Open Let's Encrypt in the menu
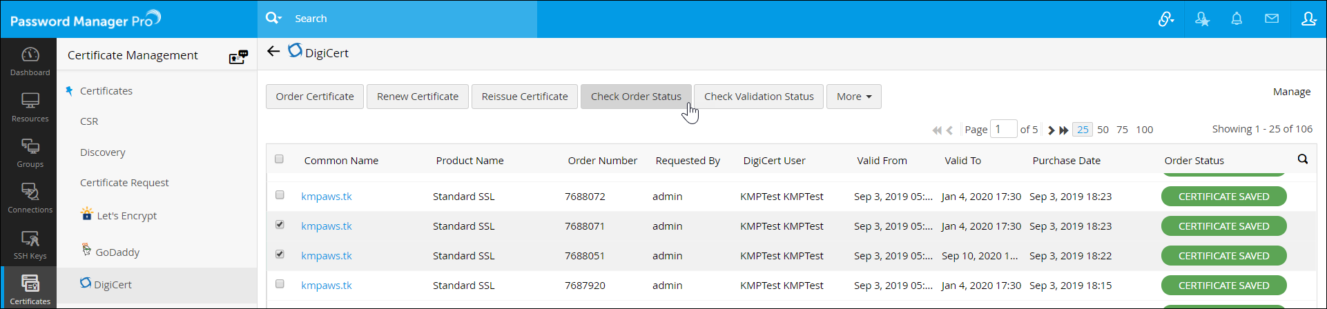Image resolution: width=1327 pixels, height=309 pixels. pos(126,216)
